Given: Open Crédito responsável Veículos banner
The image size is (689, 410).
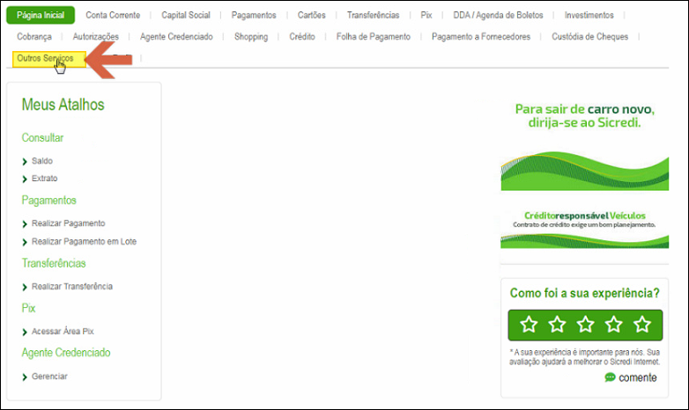Looking at the screenshot, I should pyautogui.click(x=585, y=229).
